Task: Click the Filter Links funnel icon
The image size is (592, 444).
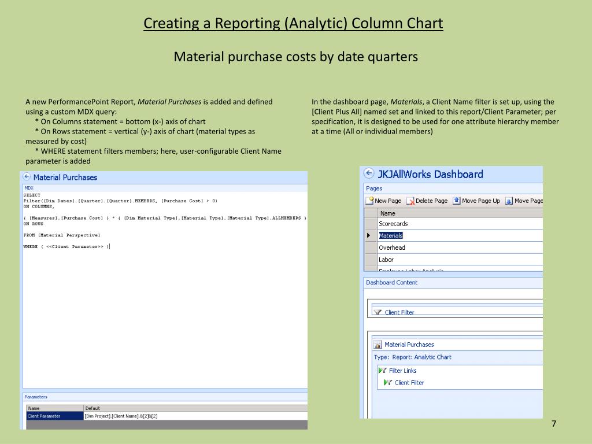Action: [x=383, y=371]
